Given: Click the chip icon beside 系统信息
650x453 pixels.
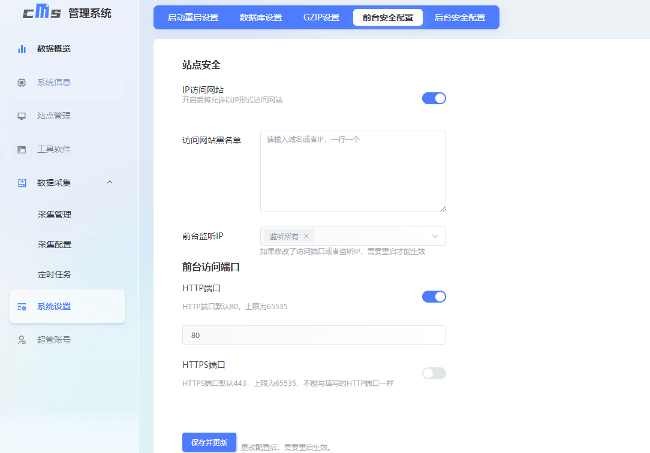Looking at the screenshot, I should (22, 83).
